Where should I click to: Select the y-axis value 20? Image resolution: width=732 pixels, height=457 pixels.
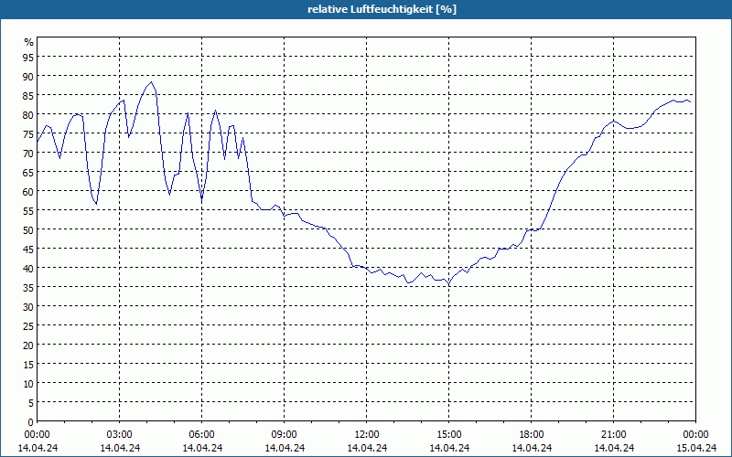pyautogui.click(x=28, y=345)
